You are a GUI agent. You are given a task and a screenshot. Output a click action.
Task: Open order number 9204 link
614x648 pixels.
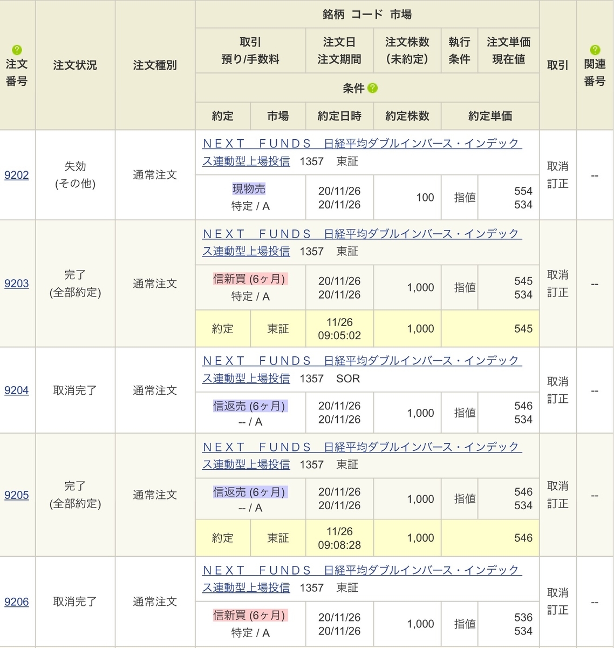(17, 390)
